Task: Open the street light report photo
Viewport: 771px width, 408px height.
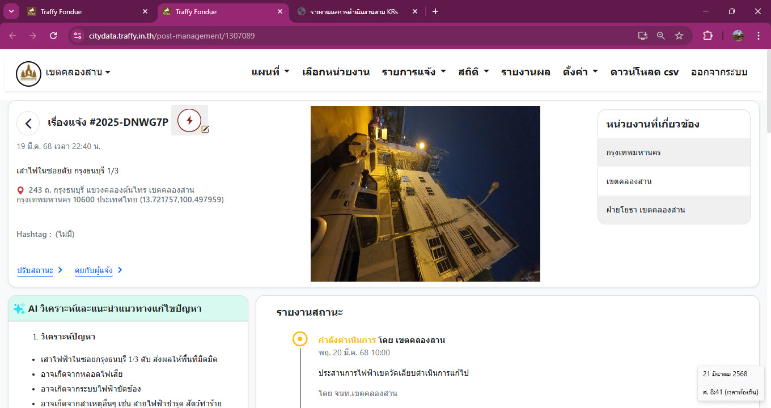Action: pyautogui.click(x=425, y=194)
